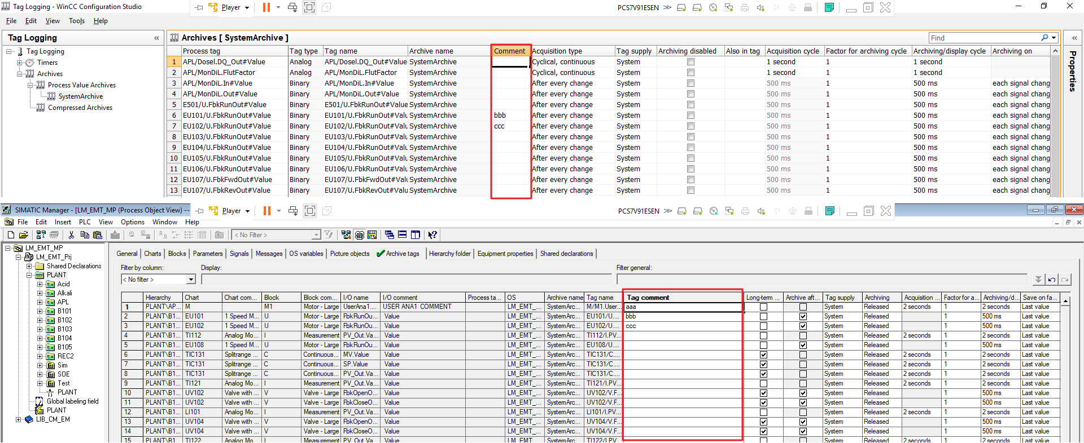Toggle Long-term checkbox for row 1
The height and width of the screenshot is (443, 1084).
point(763,307)
